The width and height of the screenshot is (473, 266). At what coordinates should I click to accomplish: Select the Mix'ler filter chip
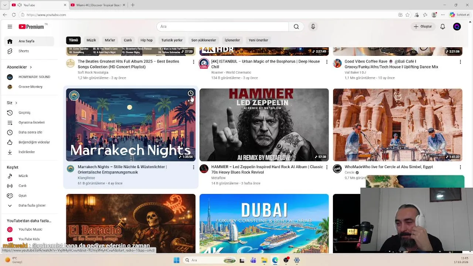coord(110,40)
